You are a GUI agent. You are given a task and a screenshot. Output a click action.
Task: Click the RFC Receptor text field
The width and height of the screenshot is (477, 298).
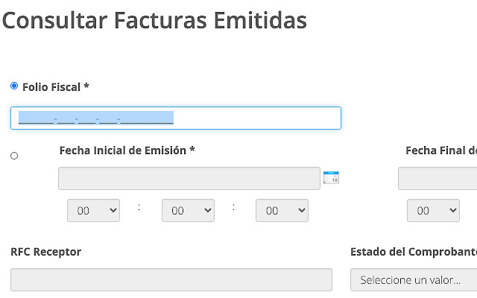pos(171,279)
